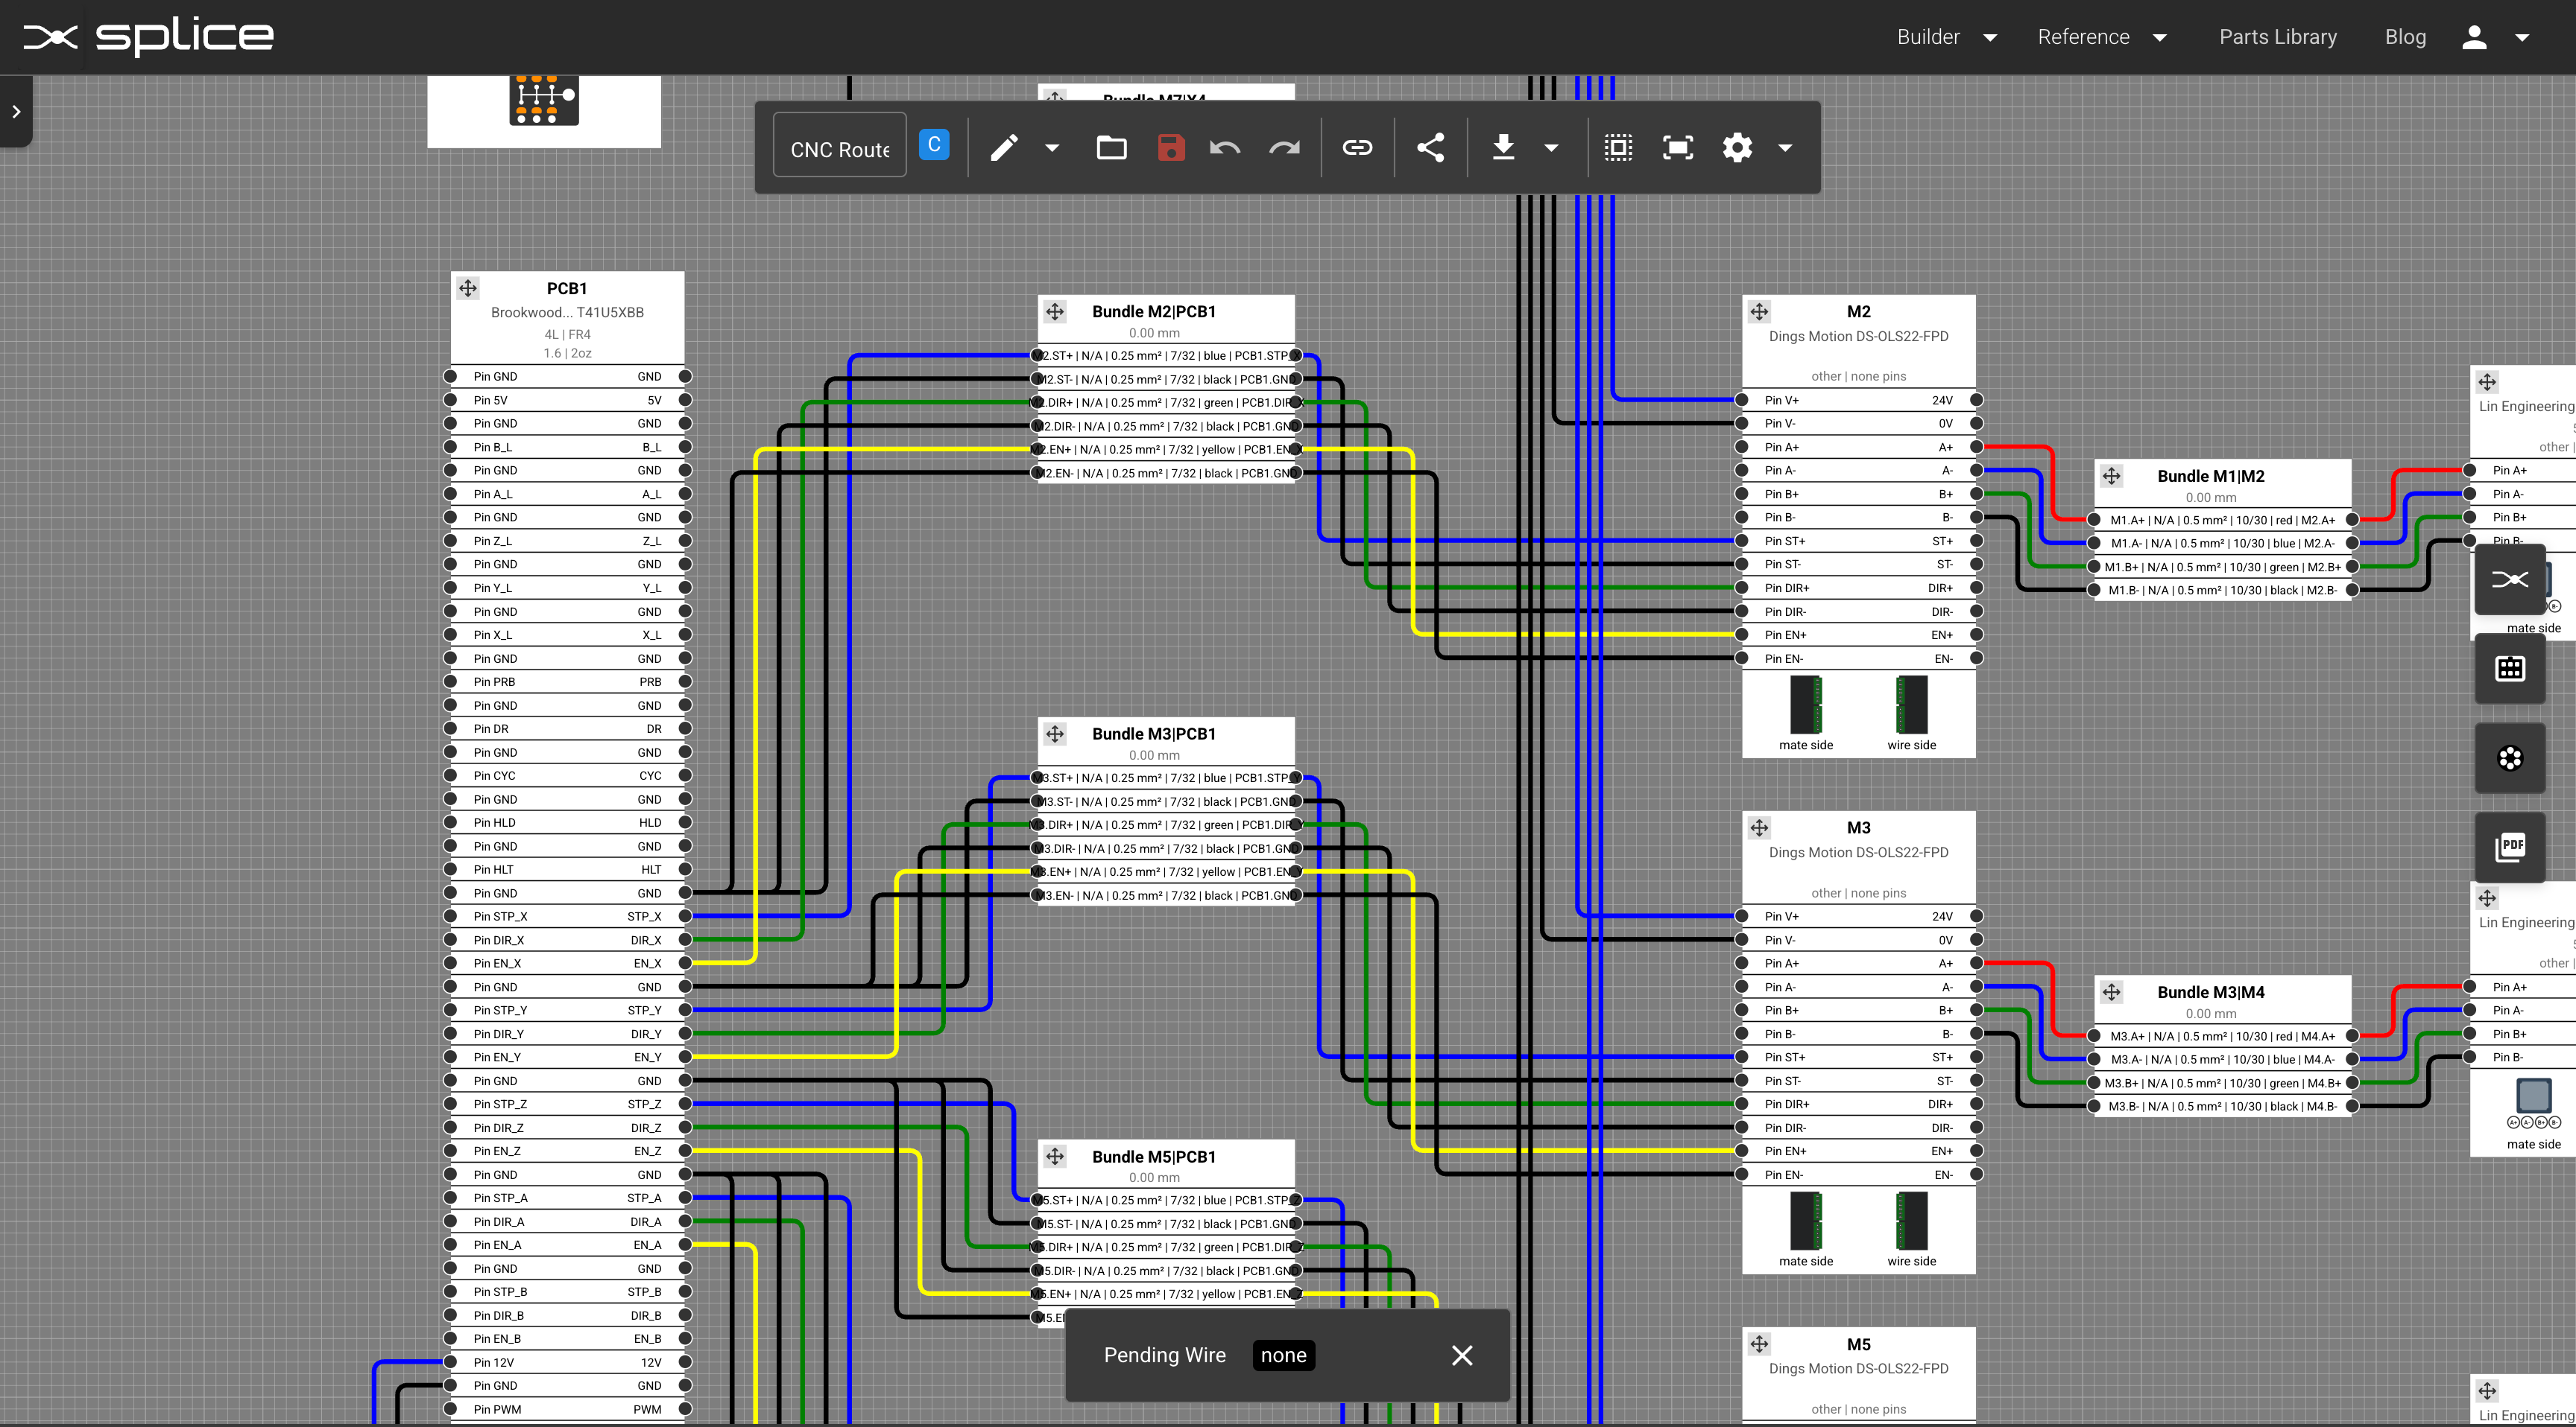Expand the download format dropdown

click(x=1551, y=147)
